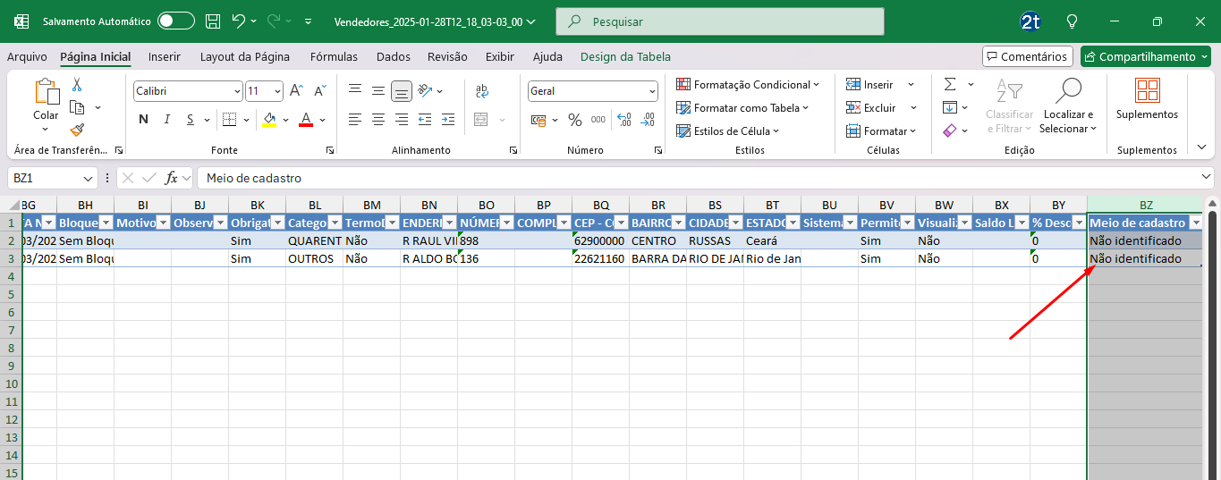Image resolution: width=1221 pixels, height=480 pixels.
Task: Switch to the Dados tab
Action: pos(394,56)
